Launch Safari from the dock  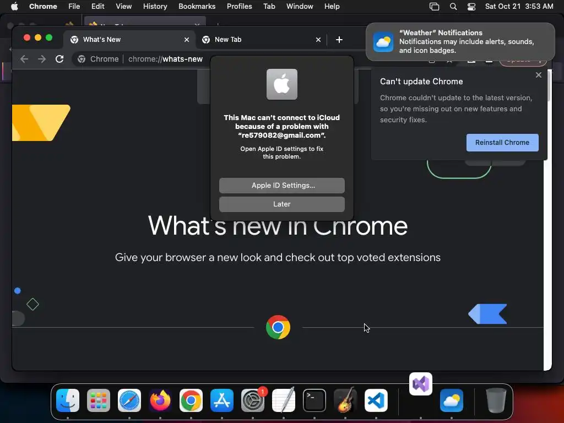click(129, 400)
